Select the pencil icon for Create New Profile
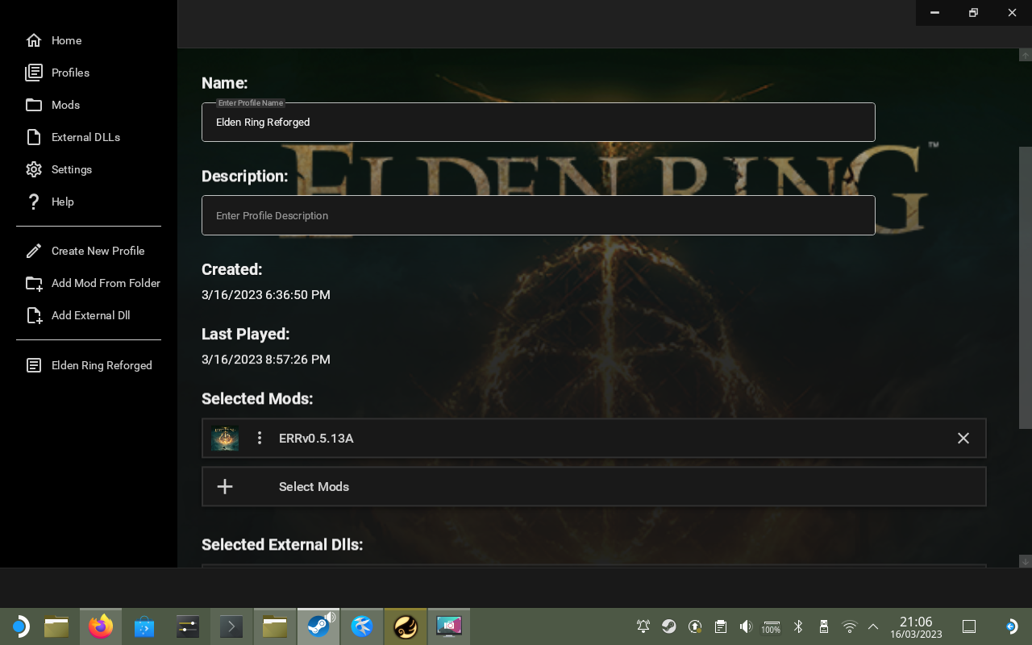The width and height of the screenshot is (1032, 645). pyautogui.click(x=34, y=251)
